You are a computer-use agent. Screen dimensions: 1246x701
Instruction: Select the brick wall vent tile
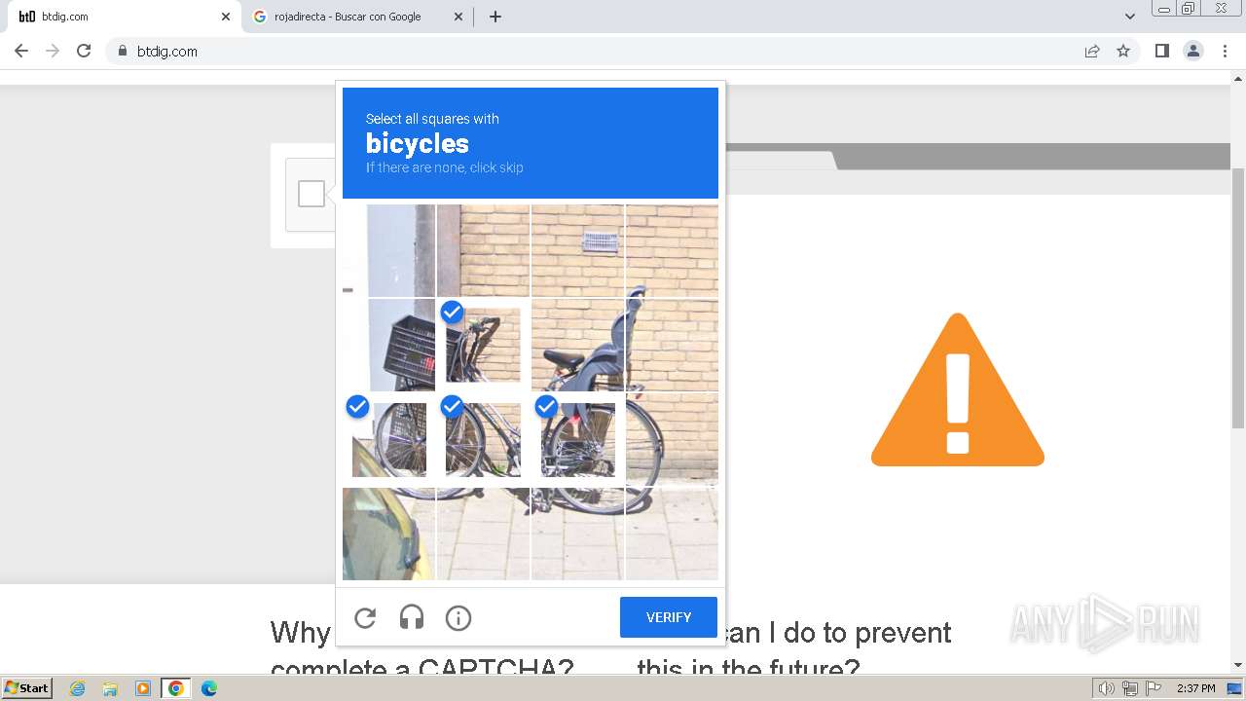point(577,250)
